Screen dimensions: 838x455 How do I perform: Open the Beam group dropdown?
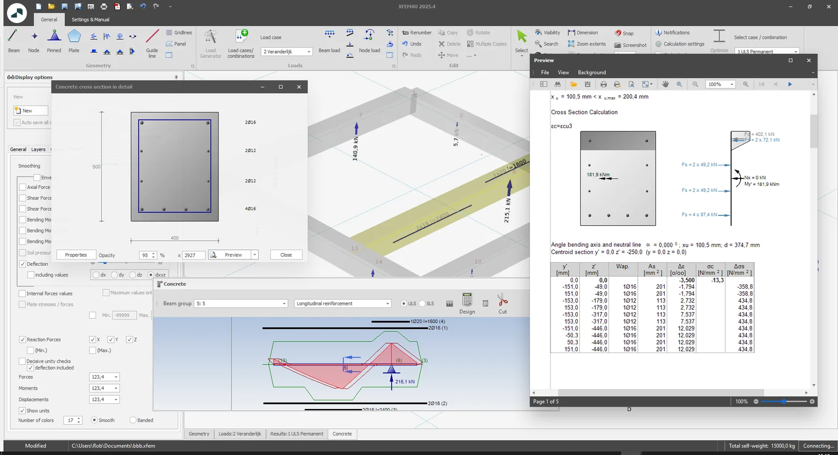(x=241, y=303)
